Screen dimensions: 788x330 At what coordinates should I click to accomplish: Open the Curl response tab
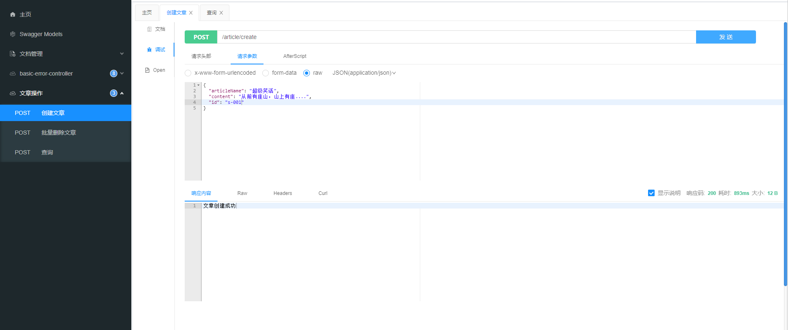click(x=323, y=193)
